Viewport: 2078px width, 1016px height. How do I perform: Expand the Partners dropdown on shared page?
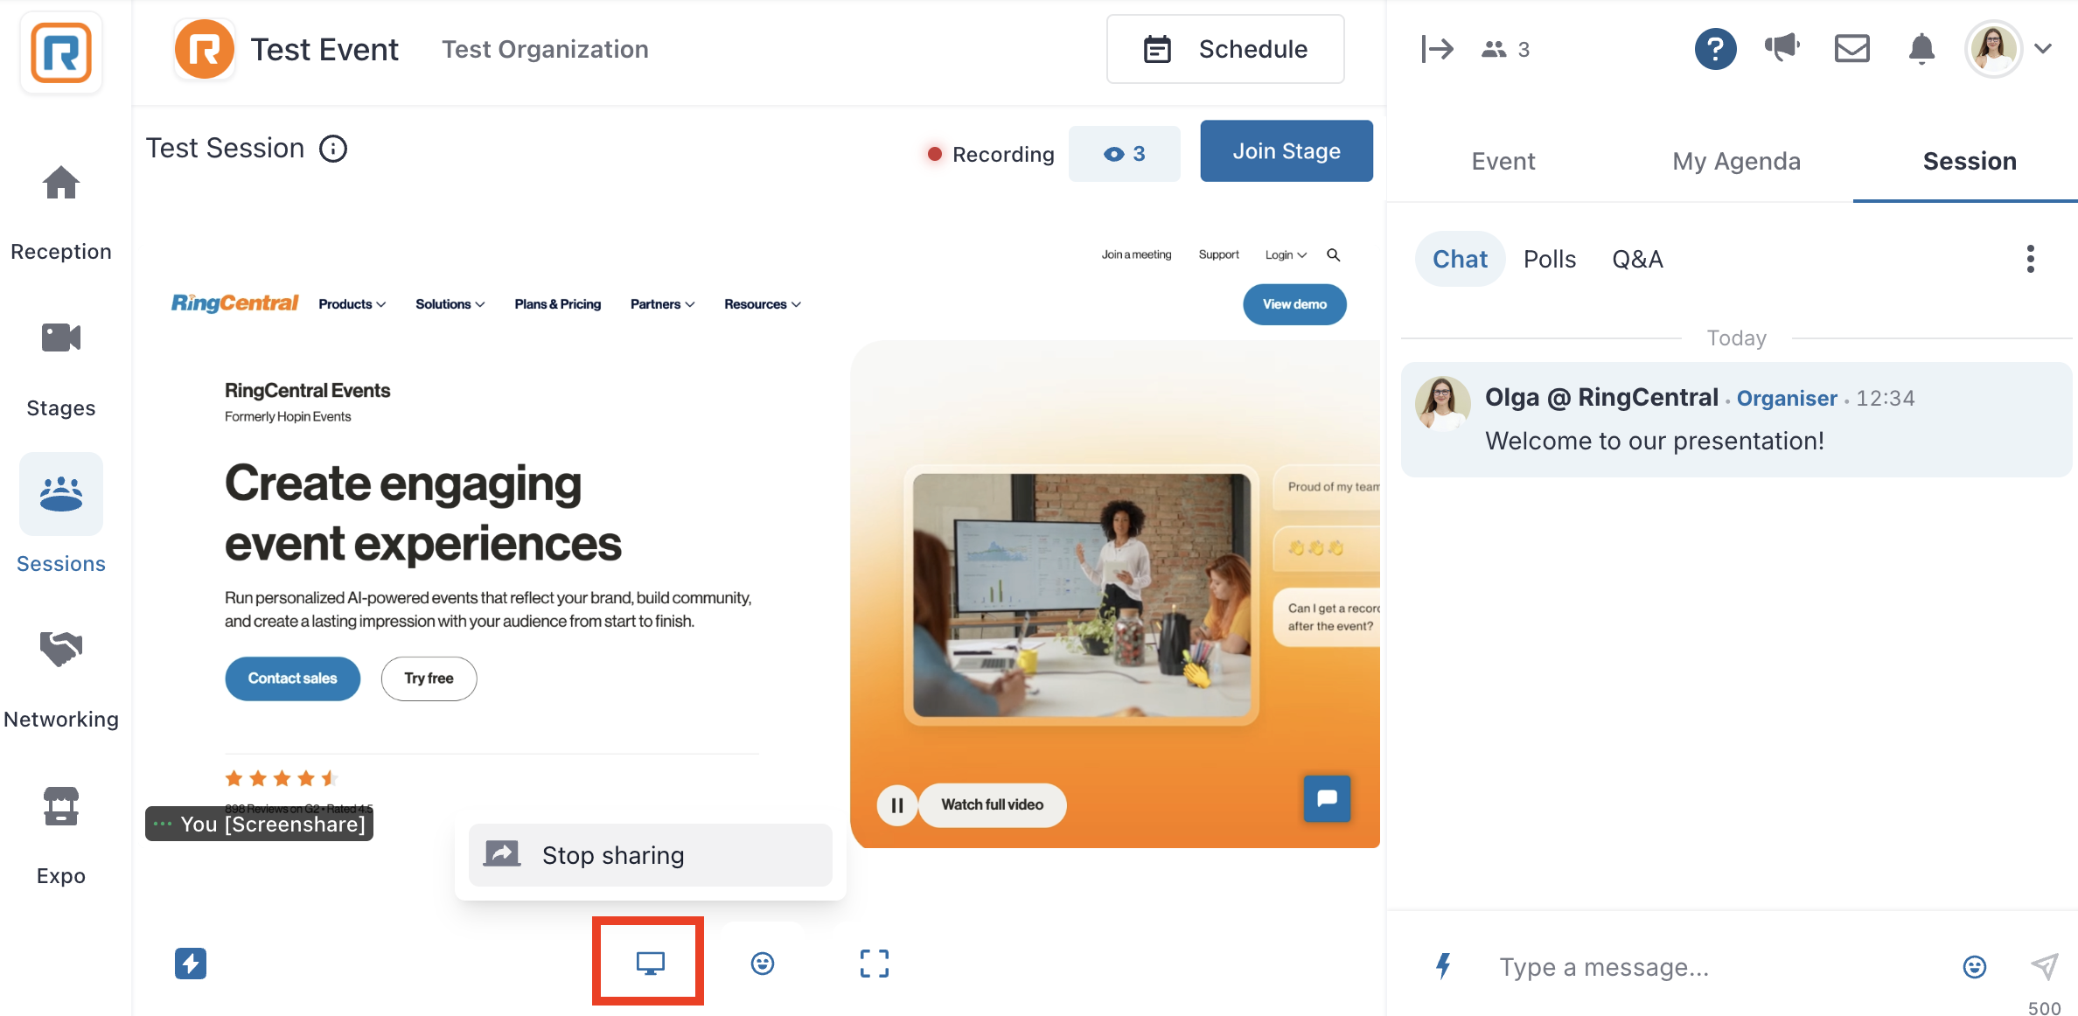[x=662, y=304]
